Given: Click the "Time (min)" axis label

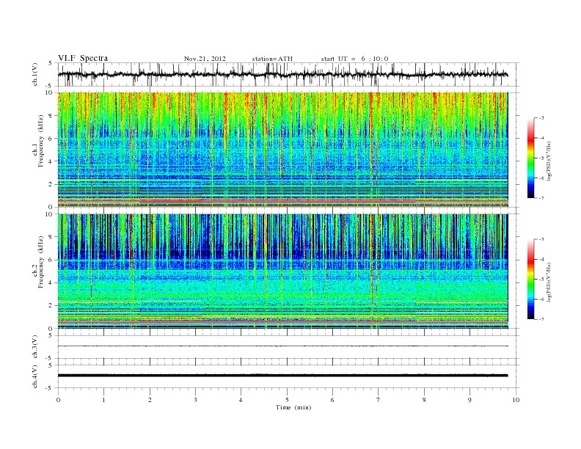Looking at the screenshot, I should click(293, 407).
